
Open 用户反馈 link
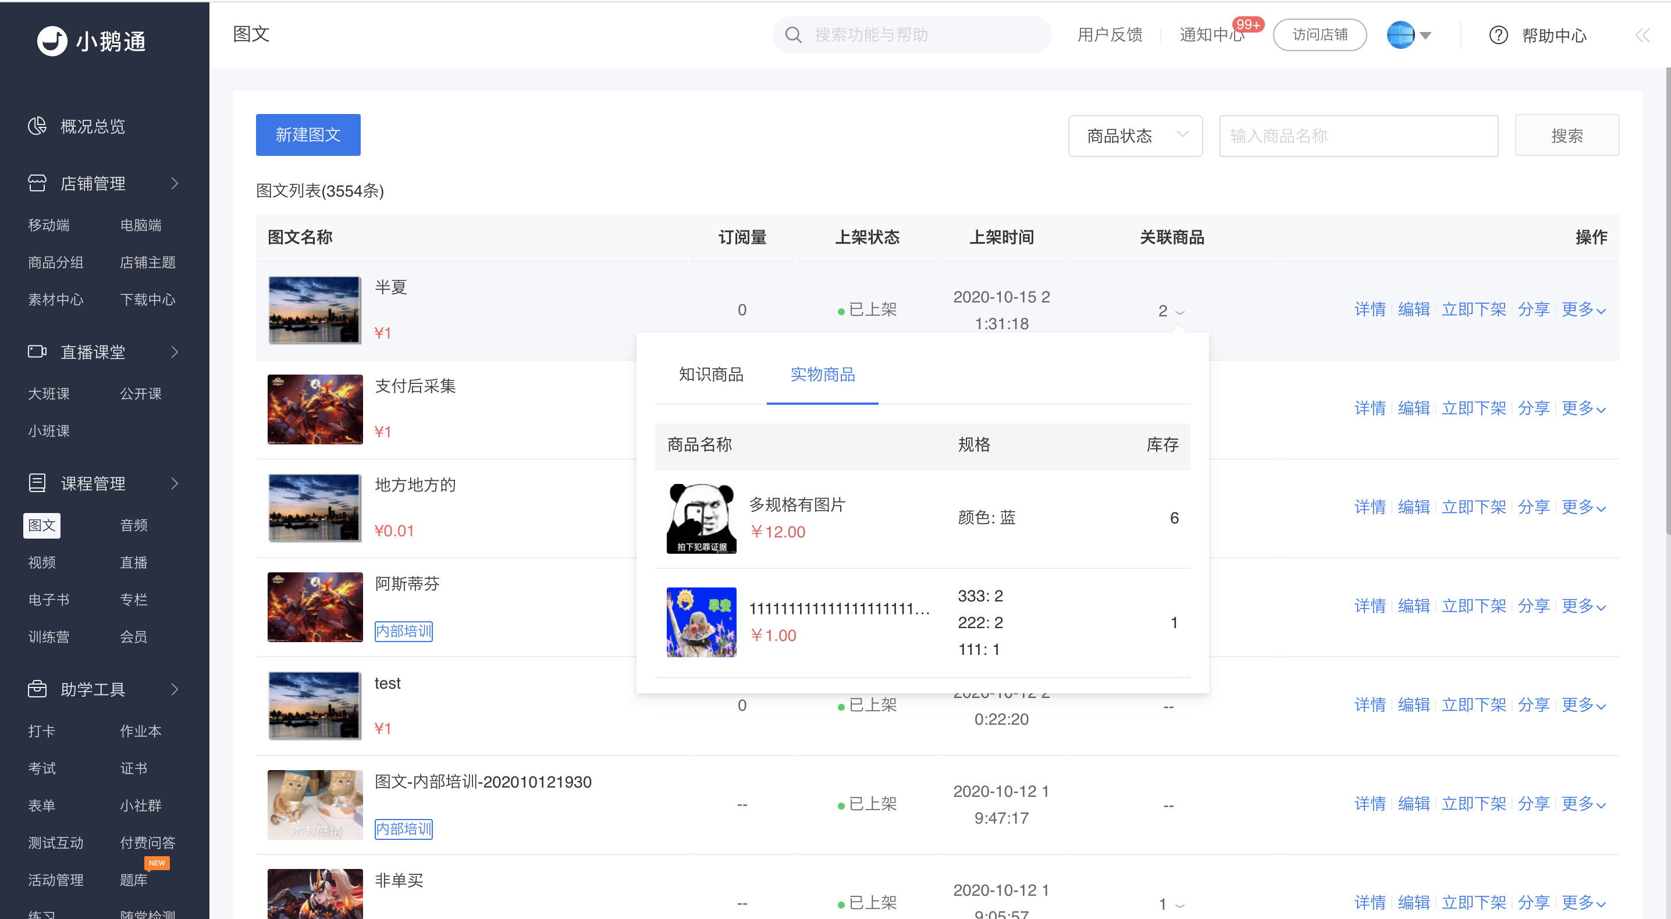point(1109,34)
